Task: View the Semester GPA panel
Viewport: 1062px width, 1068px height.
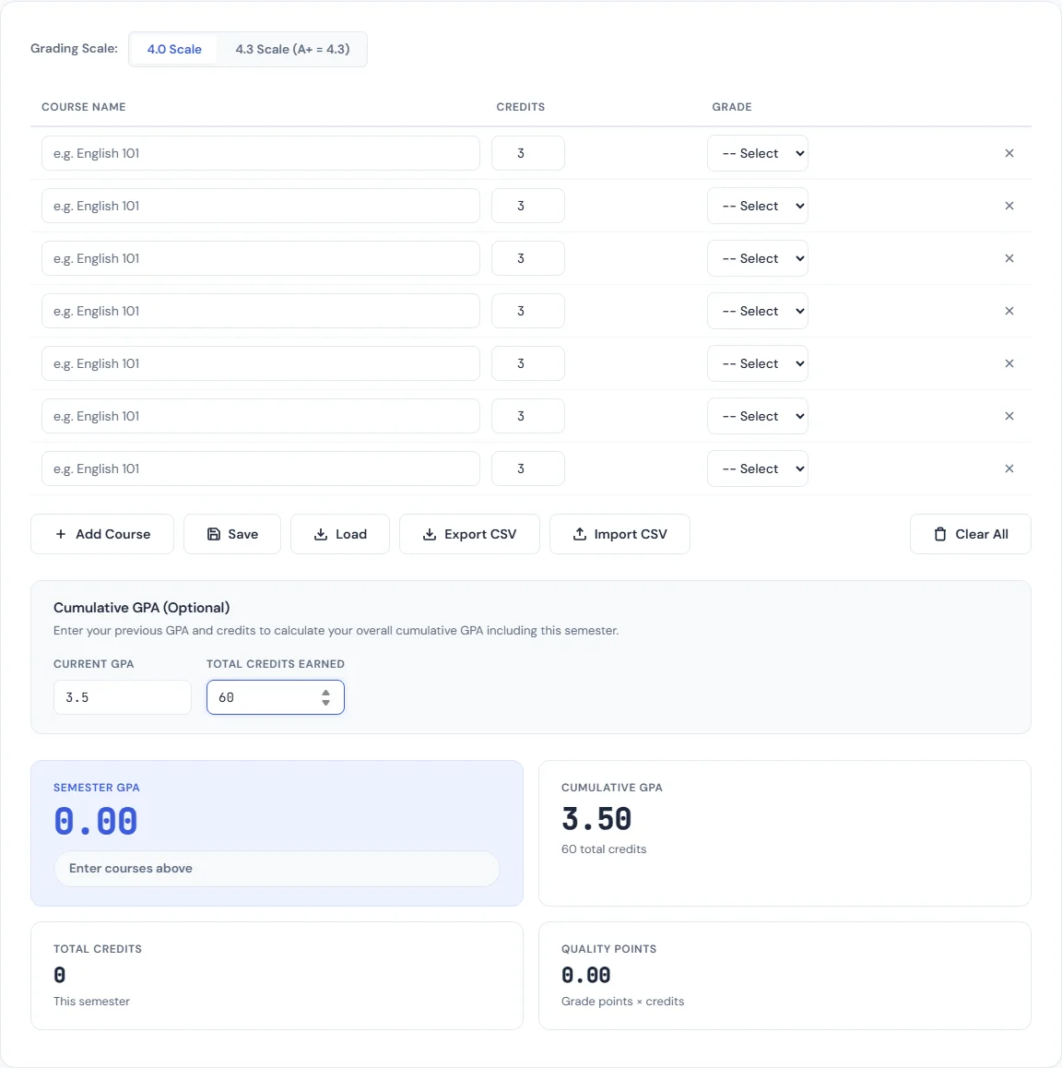Action: coord(277,833)
